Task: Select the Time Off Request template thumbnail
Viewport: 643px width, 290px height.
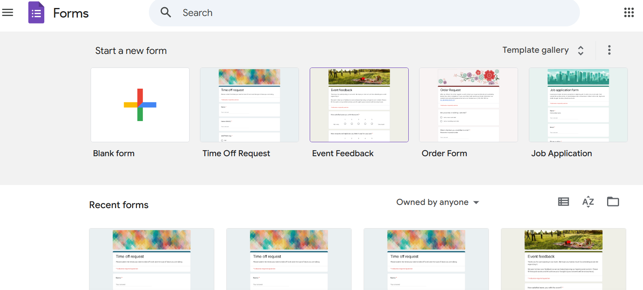Action: (x=249, y=105)
